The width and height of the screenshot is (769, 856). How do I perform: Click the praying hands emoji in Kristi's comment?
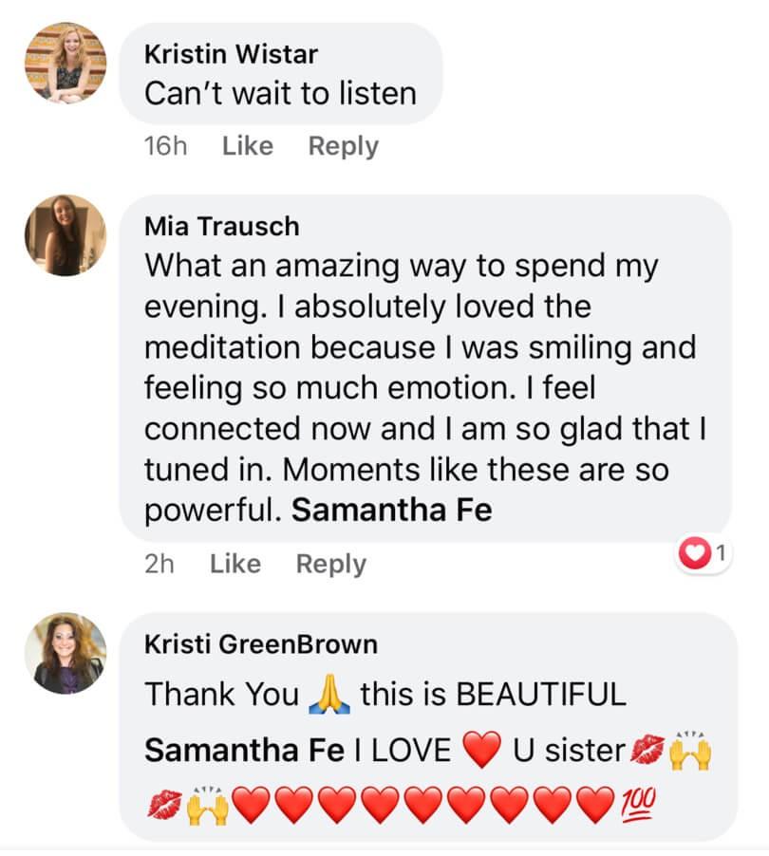click(x=329, y=694)
